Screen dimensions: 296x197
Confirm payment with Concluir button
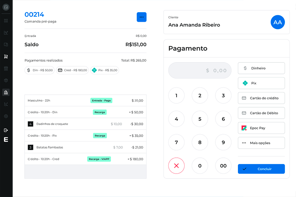[261, 169]
